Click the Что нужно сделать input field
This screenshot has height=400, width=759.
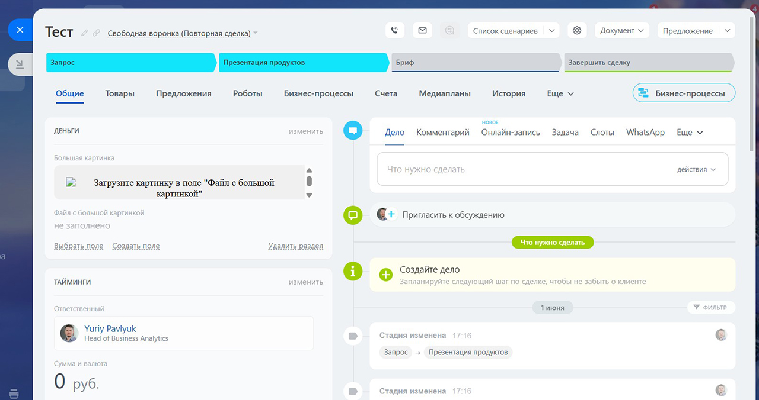click(522, 169)
